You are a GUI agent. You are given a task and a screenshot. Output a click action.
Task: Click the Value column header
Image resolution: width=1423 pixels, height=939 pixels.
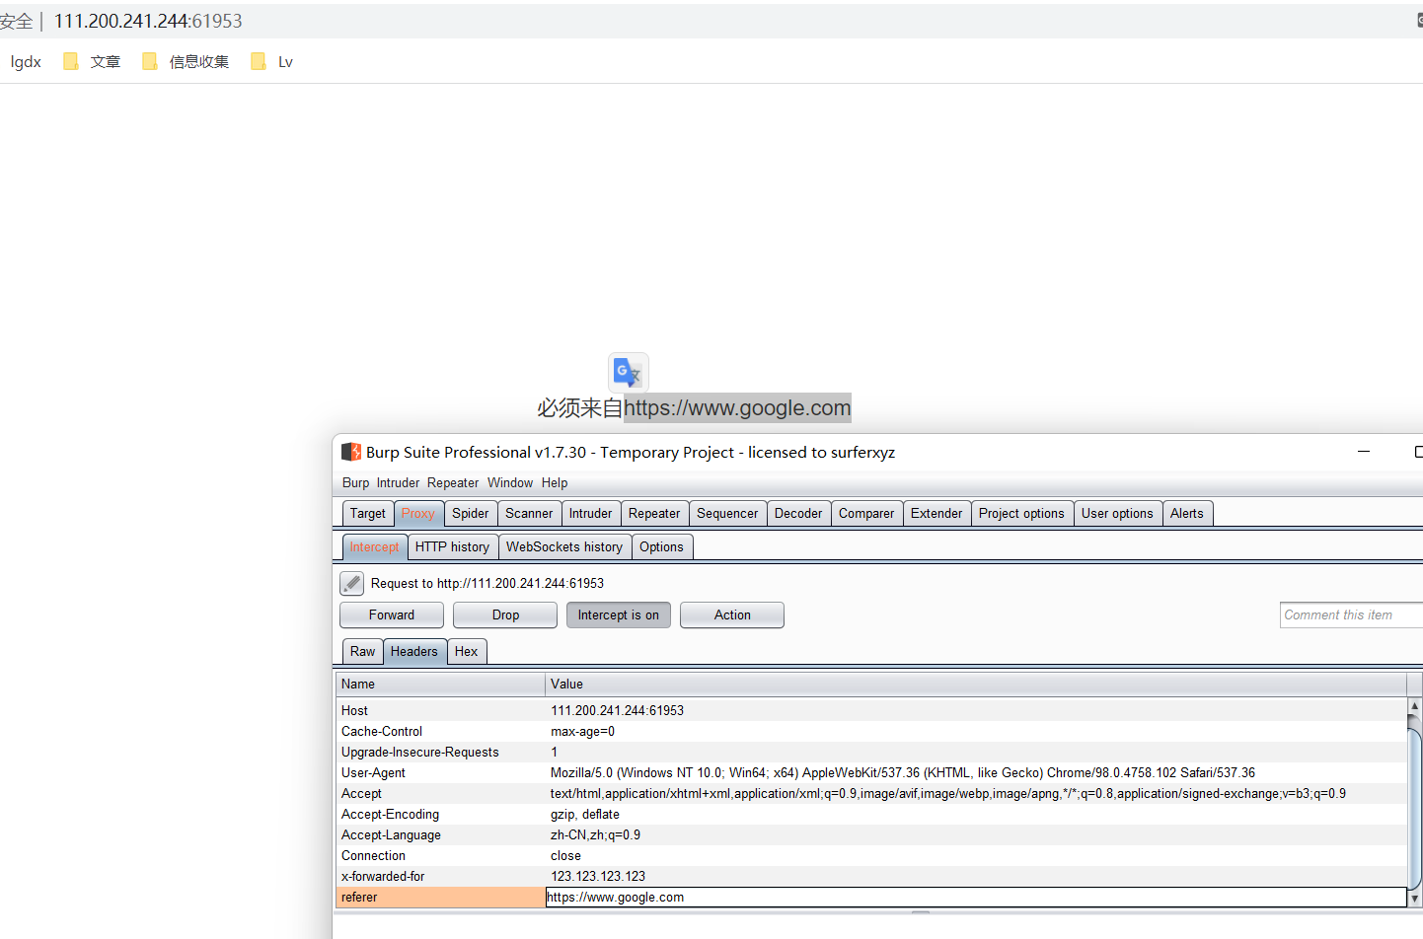976,684
